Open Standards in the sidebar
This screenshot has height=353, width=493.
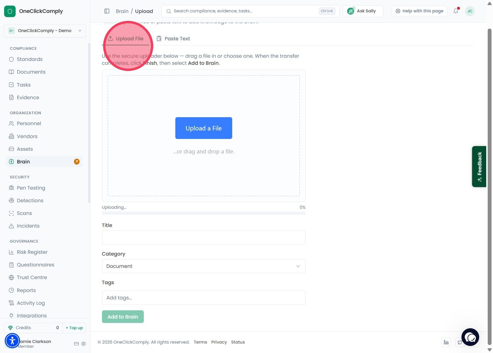29,59
